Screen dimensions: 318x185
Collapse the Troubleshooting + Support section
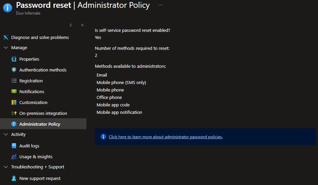pos(6,167)
